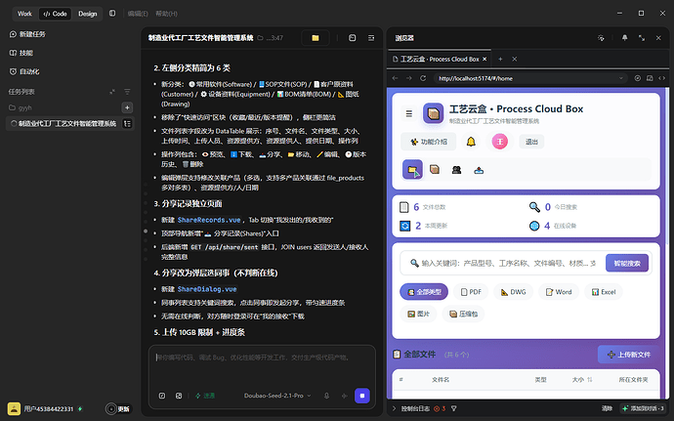This screenshot has height=421, width=674.
Task: Open notifications yellow bell in web page
Action: tap(471, 142)
